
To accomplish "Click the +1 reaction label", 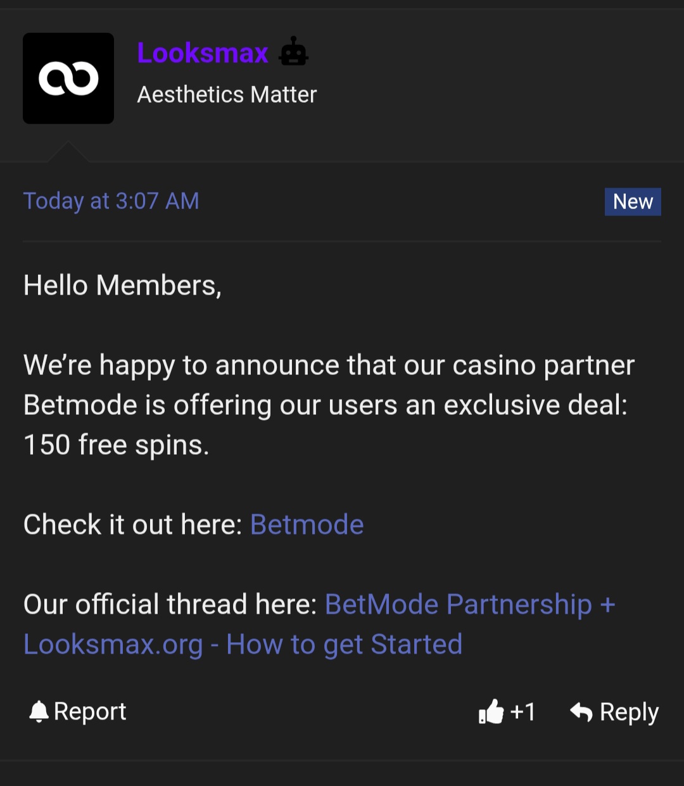I will coord(523,712).
